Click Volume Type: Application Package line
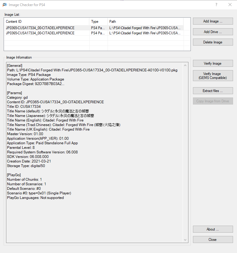 point(36,79)
